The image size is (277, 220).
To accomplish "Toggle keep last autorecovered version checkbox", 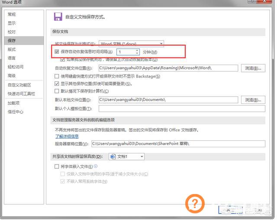I will (62, 60).
